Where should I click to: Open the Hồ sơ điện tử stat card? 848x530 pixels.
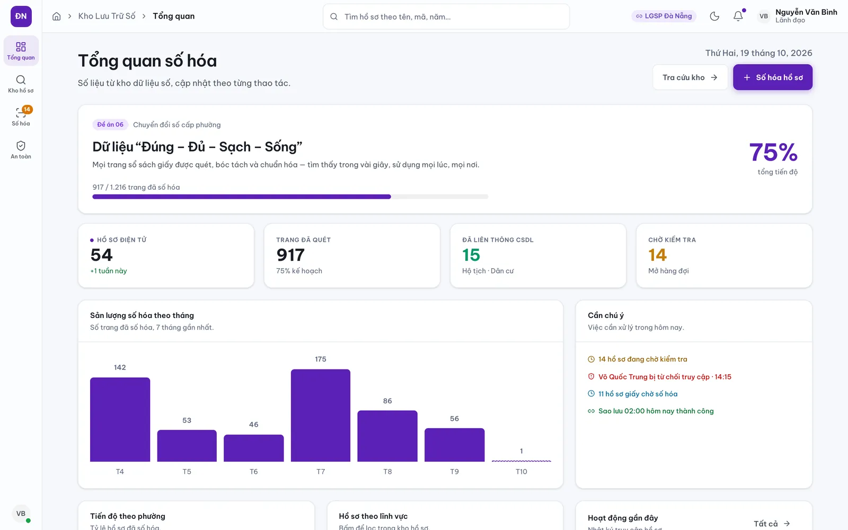point(166,255)
